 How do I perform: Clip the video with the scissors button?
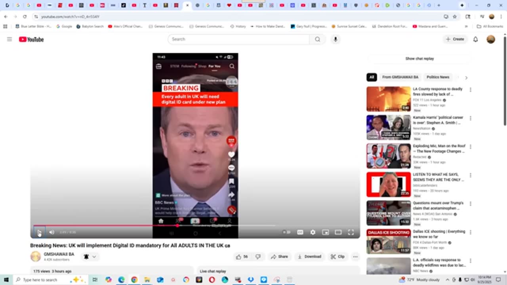click(x=337, y=256)
